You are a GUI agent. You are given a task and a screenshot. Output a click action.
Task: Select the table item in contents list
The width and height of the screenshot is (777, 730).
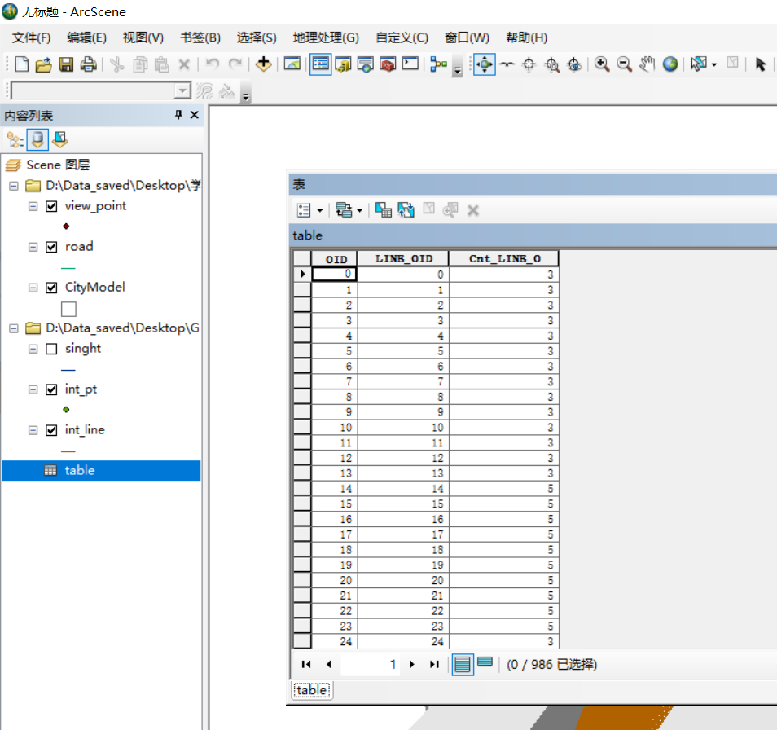coord(102,470)
